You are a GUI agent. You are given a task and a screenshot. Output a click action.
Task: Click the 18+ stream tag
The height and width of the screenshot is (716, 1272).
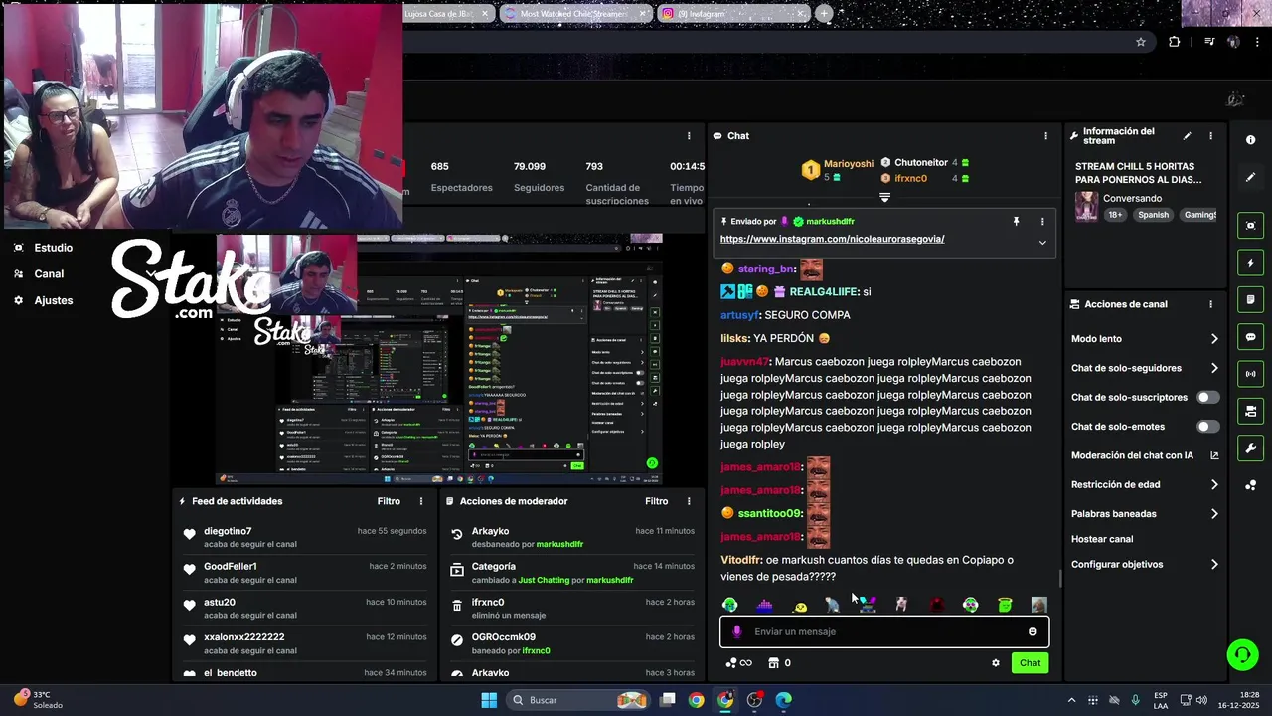pyautogui.click(x=1115, y=215)
